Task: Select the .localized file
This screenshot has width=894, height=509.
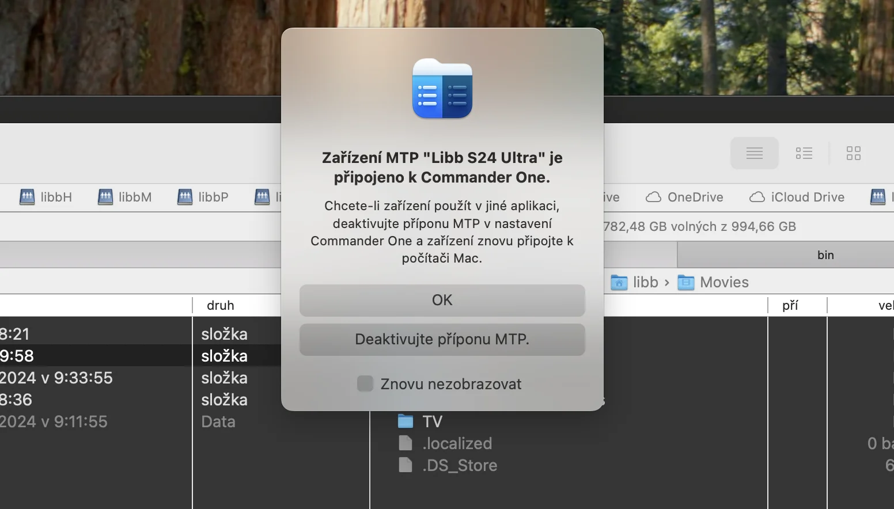Action: (x=445, y=443)
